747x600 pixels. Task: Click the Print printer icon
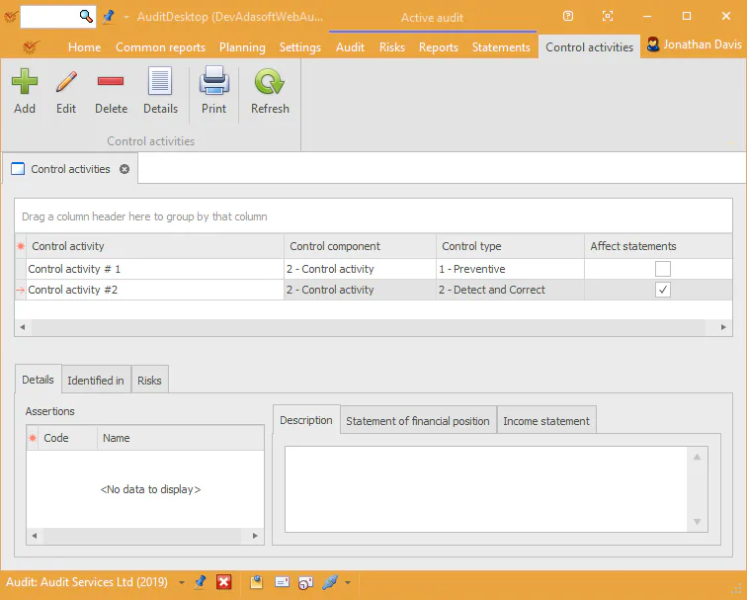(x=213, y=80)
